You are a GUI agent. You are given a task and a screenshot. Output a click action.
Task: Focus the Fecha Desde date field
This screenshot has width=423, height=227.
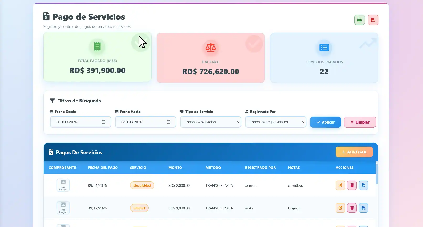pos(81,122)
